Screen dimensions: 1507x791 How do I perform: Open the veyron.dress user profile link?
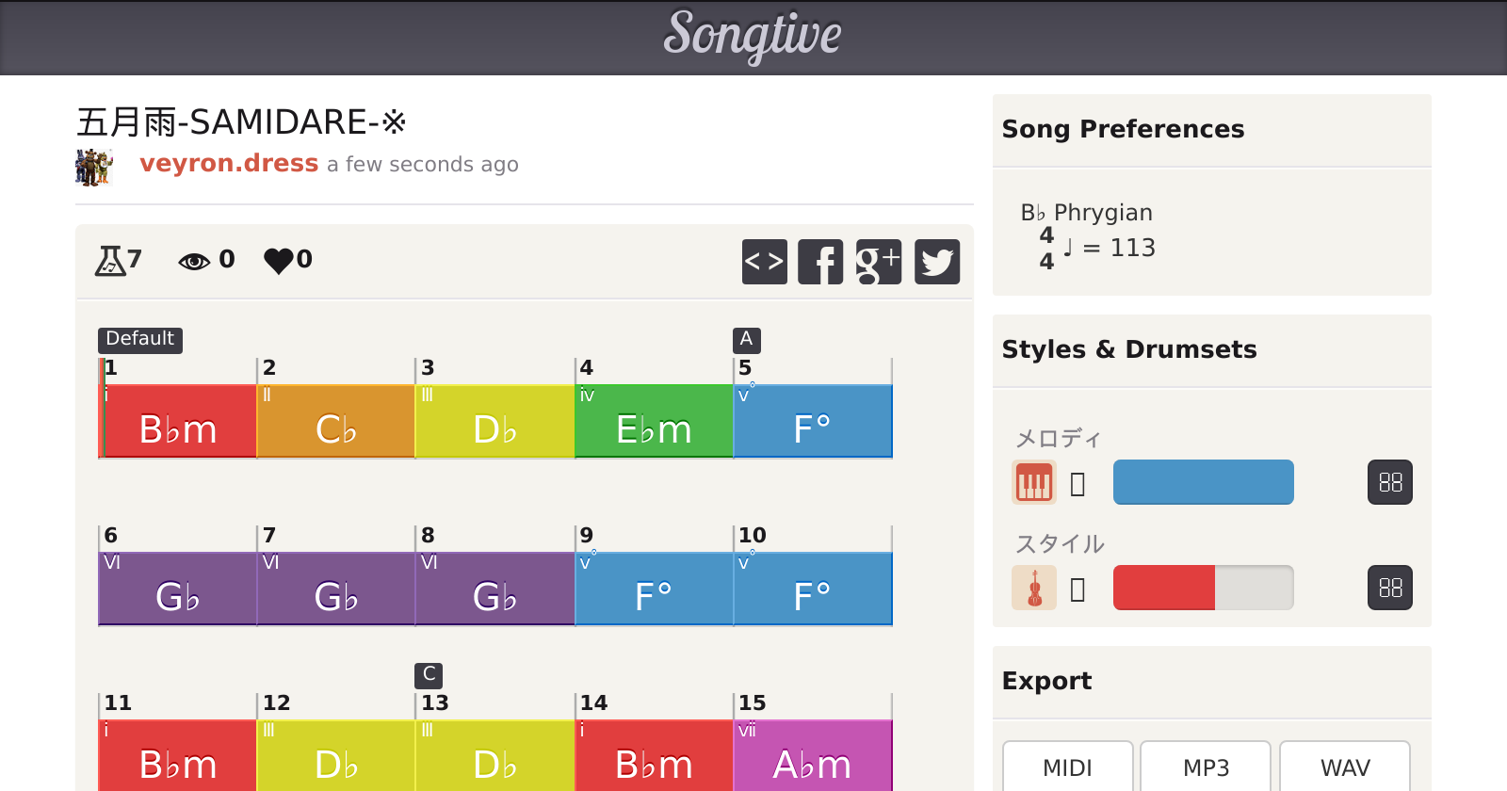click(x=229, y=163)
